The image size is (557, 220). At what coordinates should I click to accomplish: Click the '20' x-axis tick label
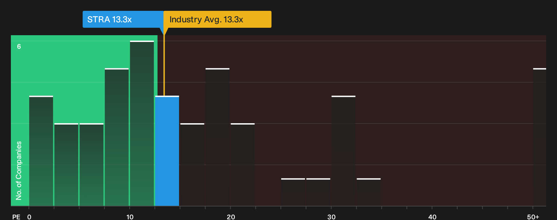pyautogui.click(x=231, y=217)
